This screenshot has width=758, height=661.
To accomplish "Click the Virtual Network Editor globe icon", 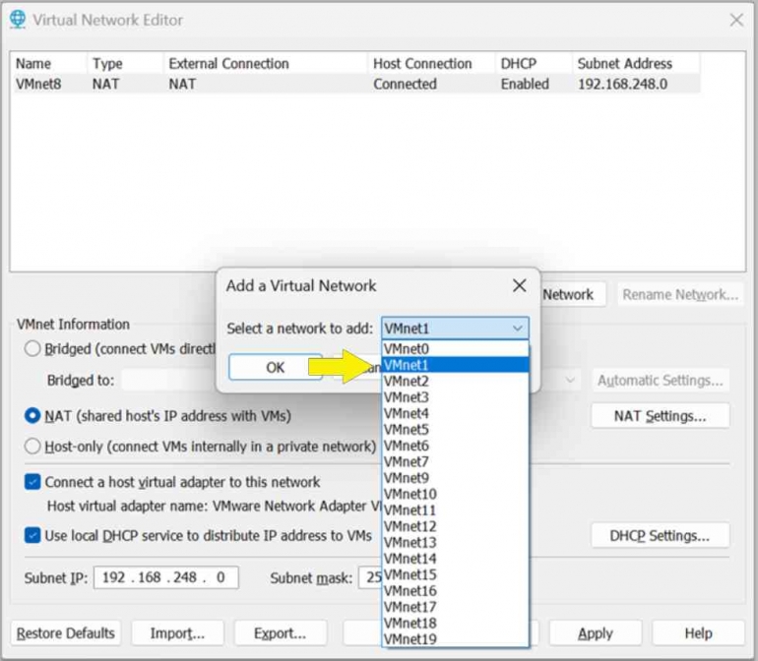I will coord(18,20).
